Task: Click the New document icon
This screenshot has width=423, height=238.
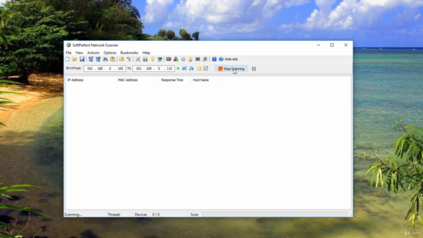Action: pyautogui.click(x=67, y=59)
